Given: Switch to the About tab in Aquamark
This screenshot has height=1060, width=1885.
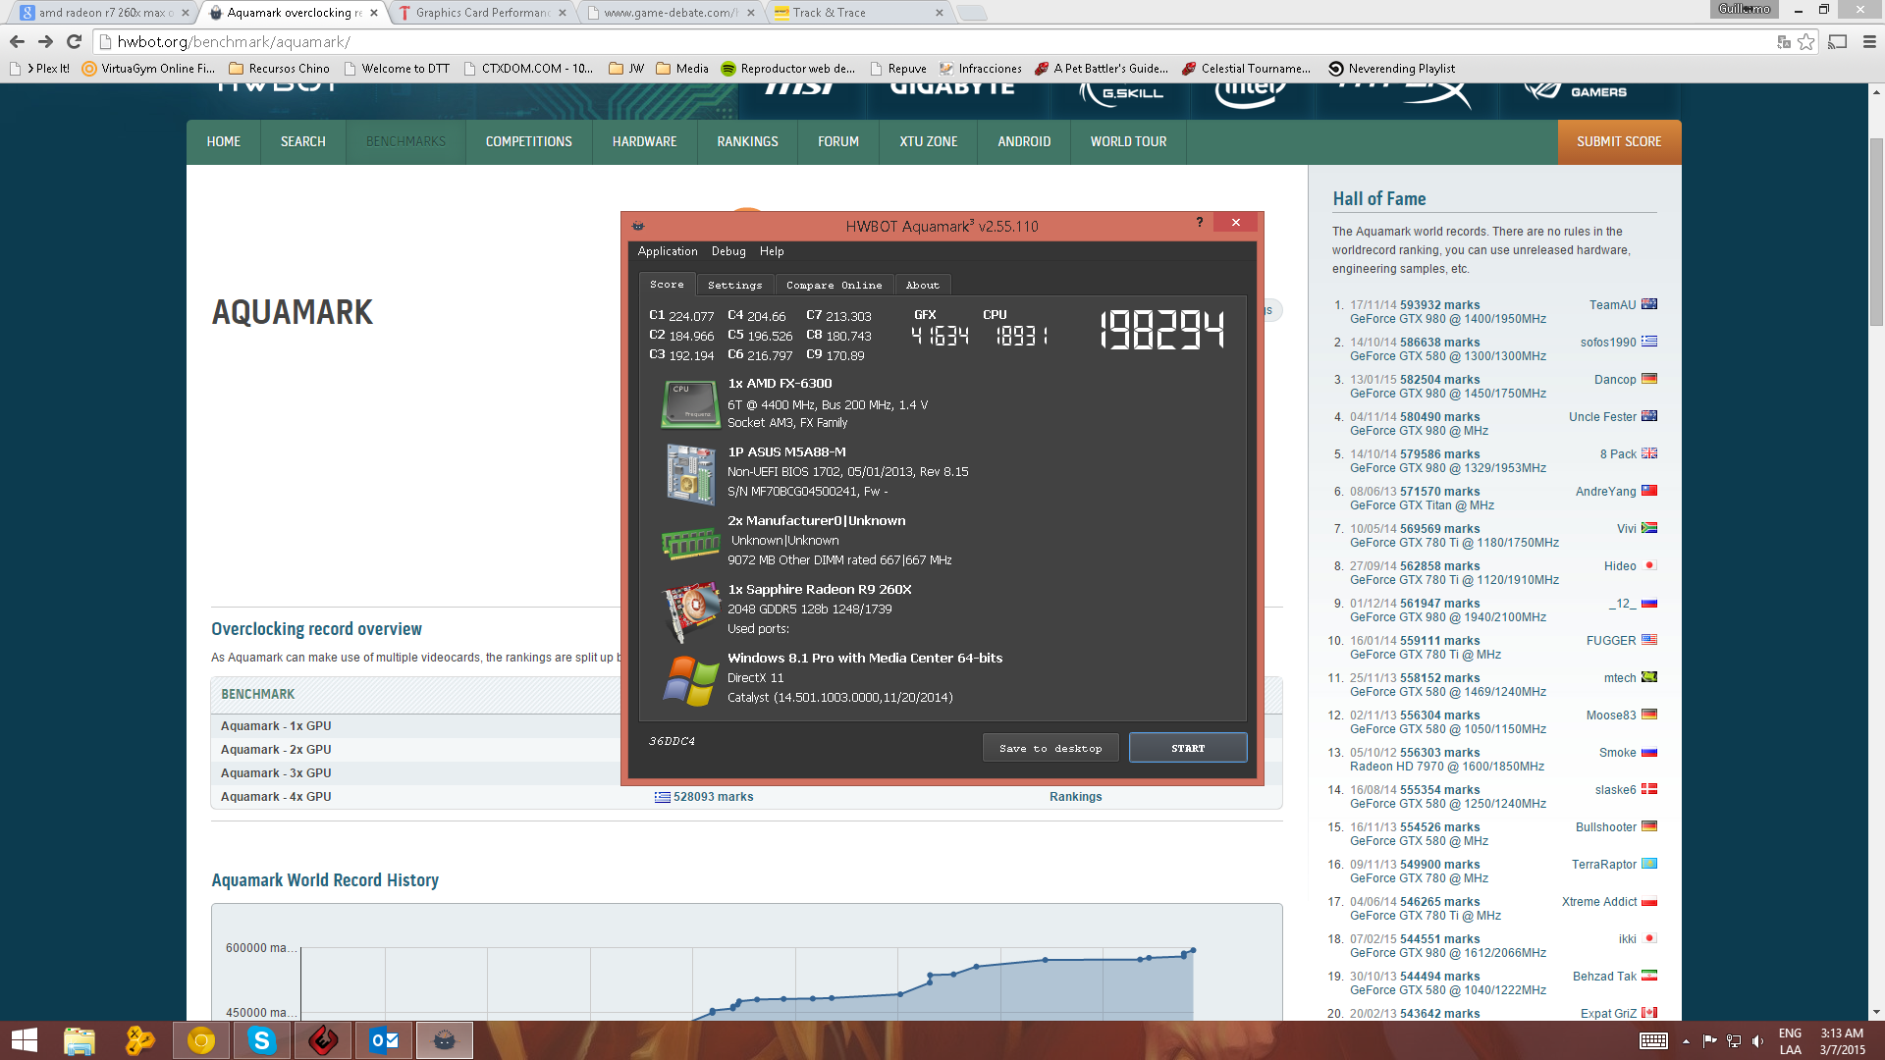Looking at the screenshot, I should pyautogui.click(x=922, y=285).
